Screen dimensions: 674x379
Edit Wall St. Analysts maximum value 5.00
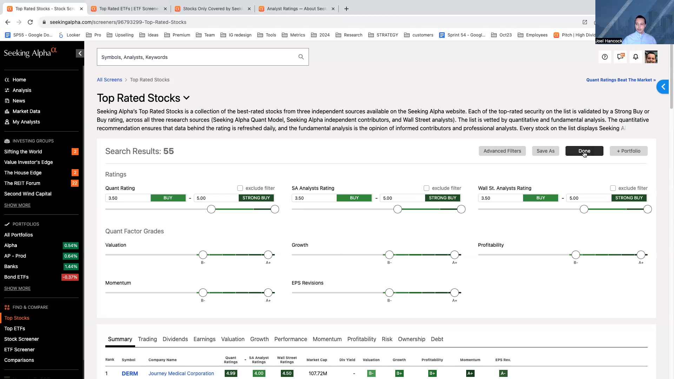pyautogui.click(x=589, y=198)
